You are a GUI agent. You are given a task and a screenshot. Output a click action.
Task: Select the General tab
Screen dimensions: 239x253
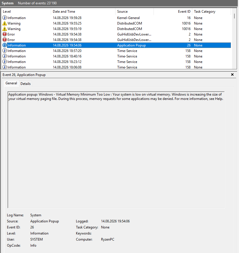[x=11, y=83]
